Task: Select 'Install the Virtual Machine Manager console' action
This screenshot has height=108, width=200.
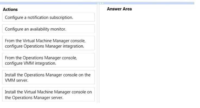Action: point(48,94)
